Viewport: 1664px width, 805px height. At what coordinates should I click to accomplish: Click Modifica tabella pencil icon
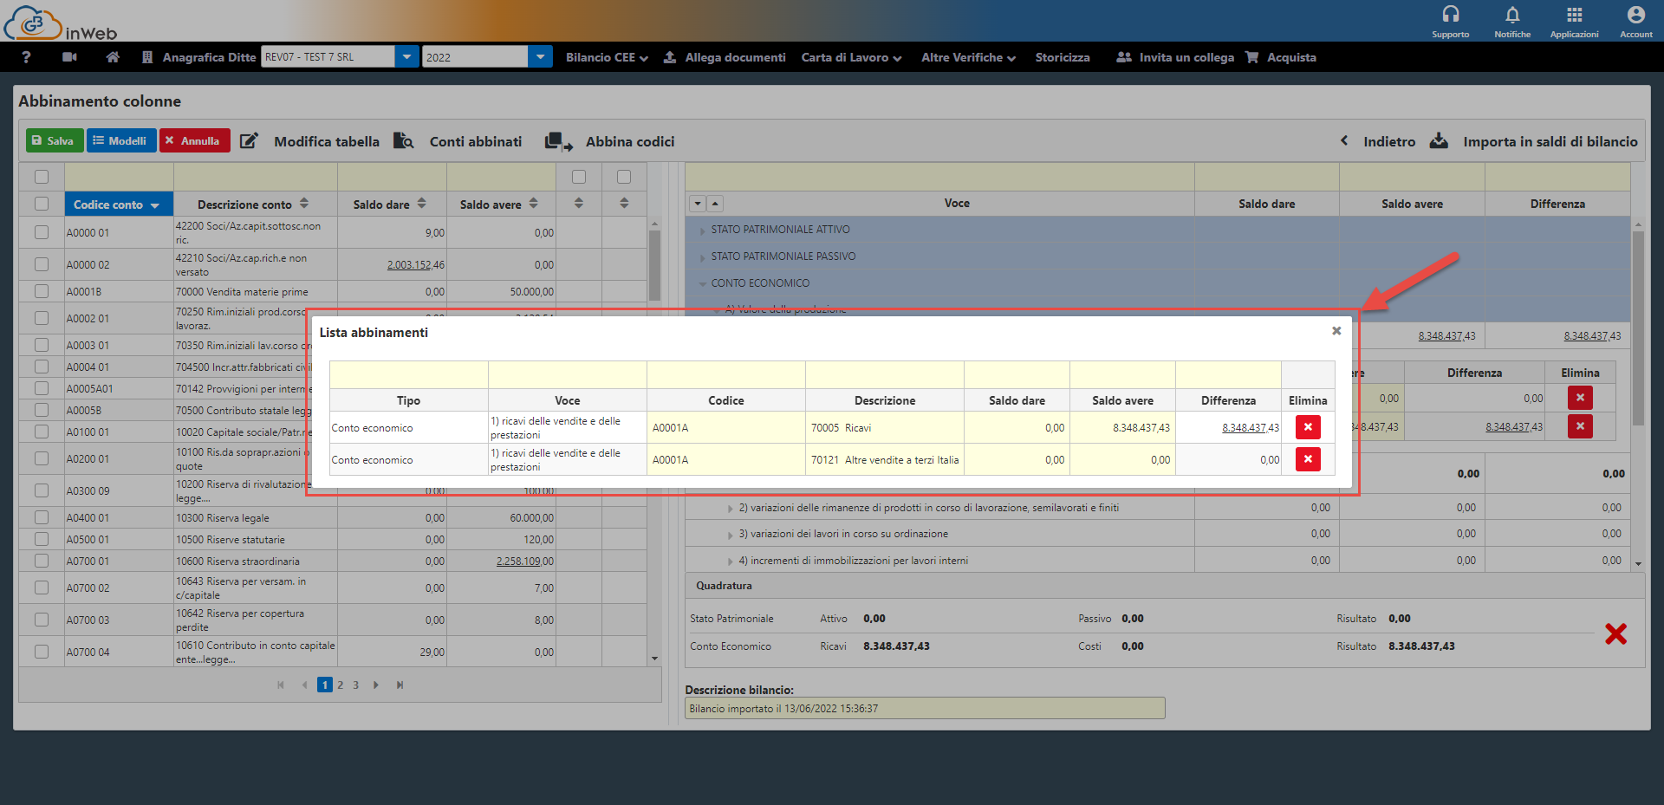tap(249, 141)
